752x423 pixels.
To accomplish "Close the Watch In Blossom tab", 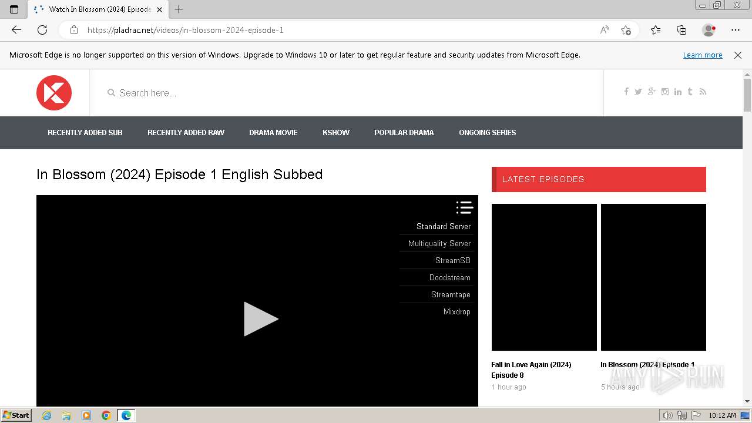I will (159, 9).
